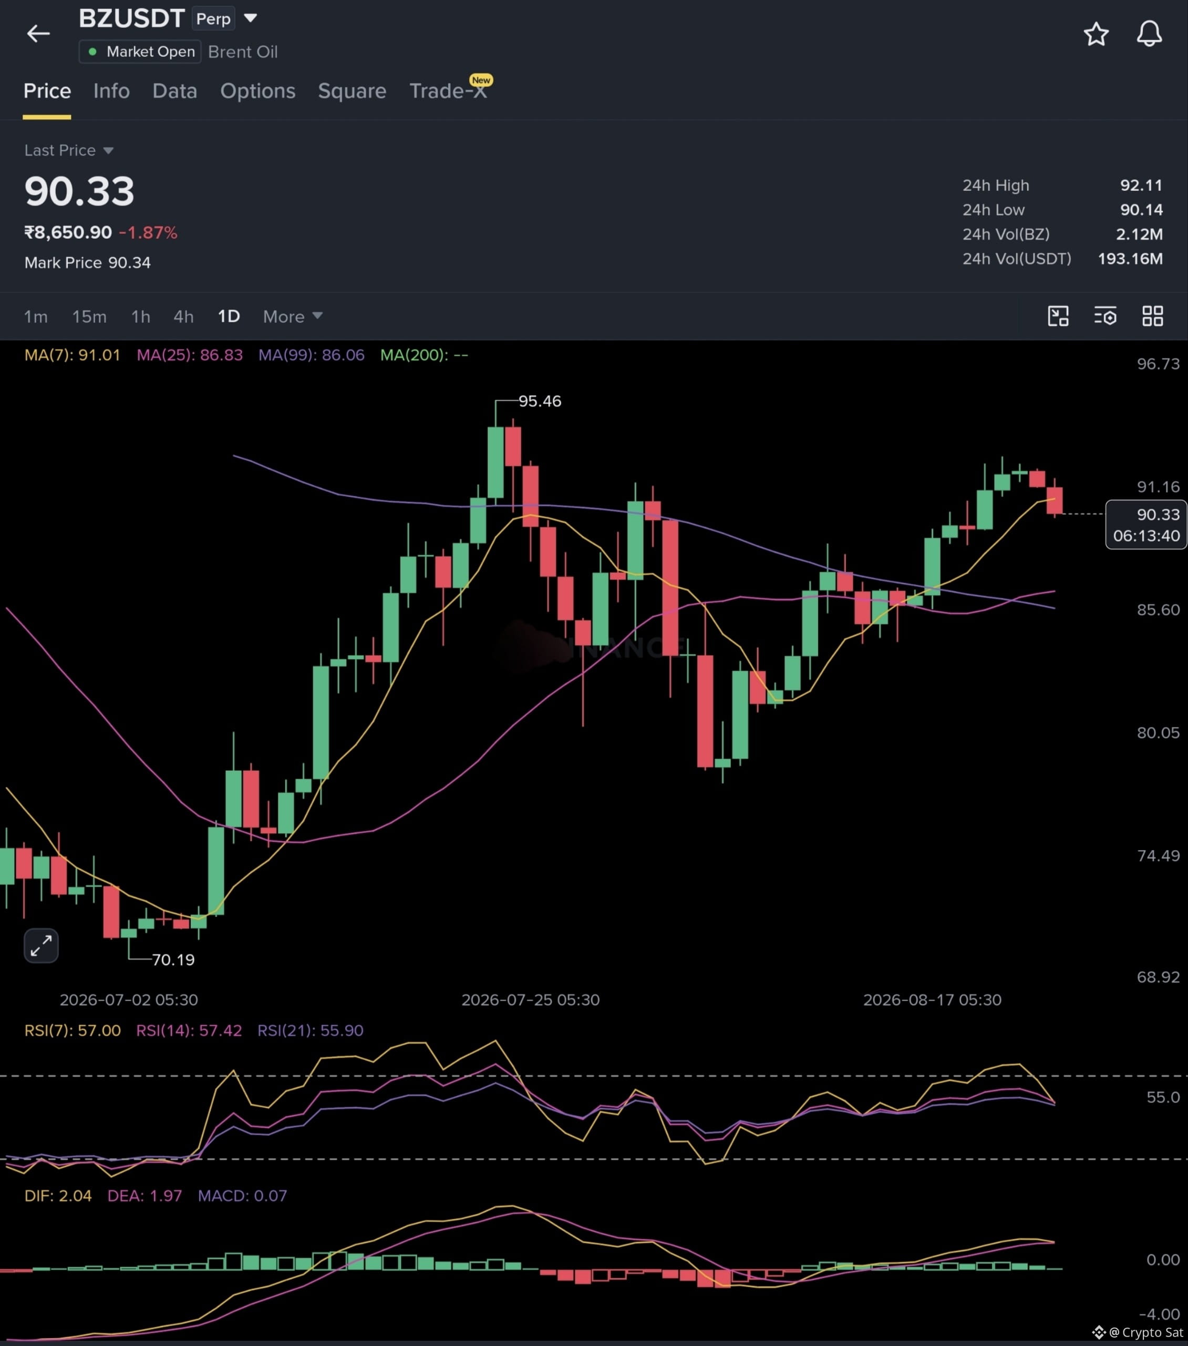Screen dimensions: 1188x1346
Task: Click the 24h High value 92.11
Action: click(1141, 185)
